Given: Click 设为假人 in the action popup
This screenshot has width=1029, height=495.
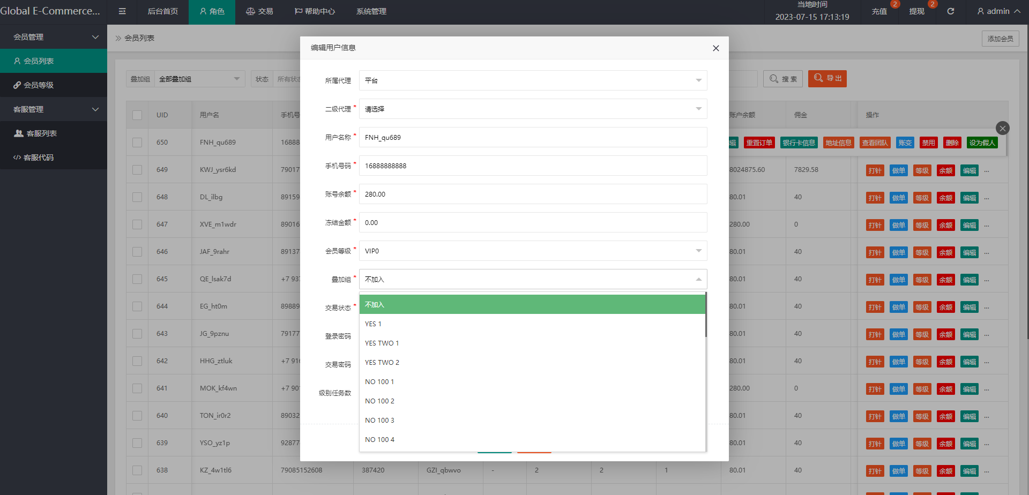Looking at the screenshot, I should pos(982,143).
